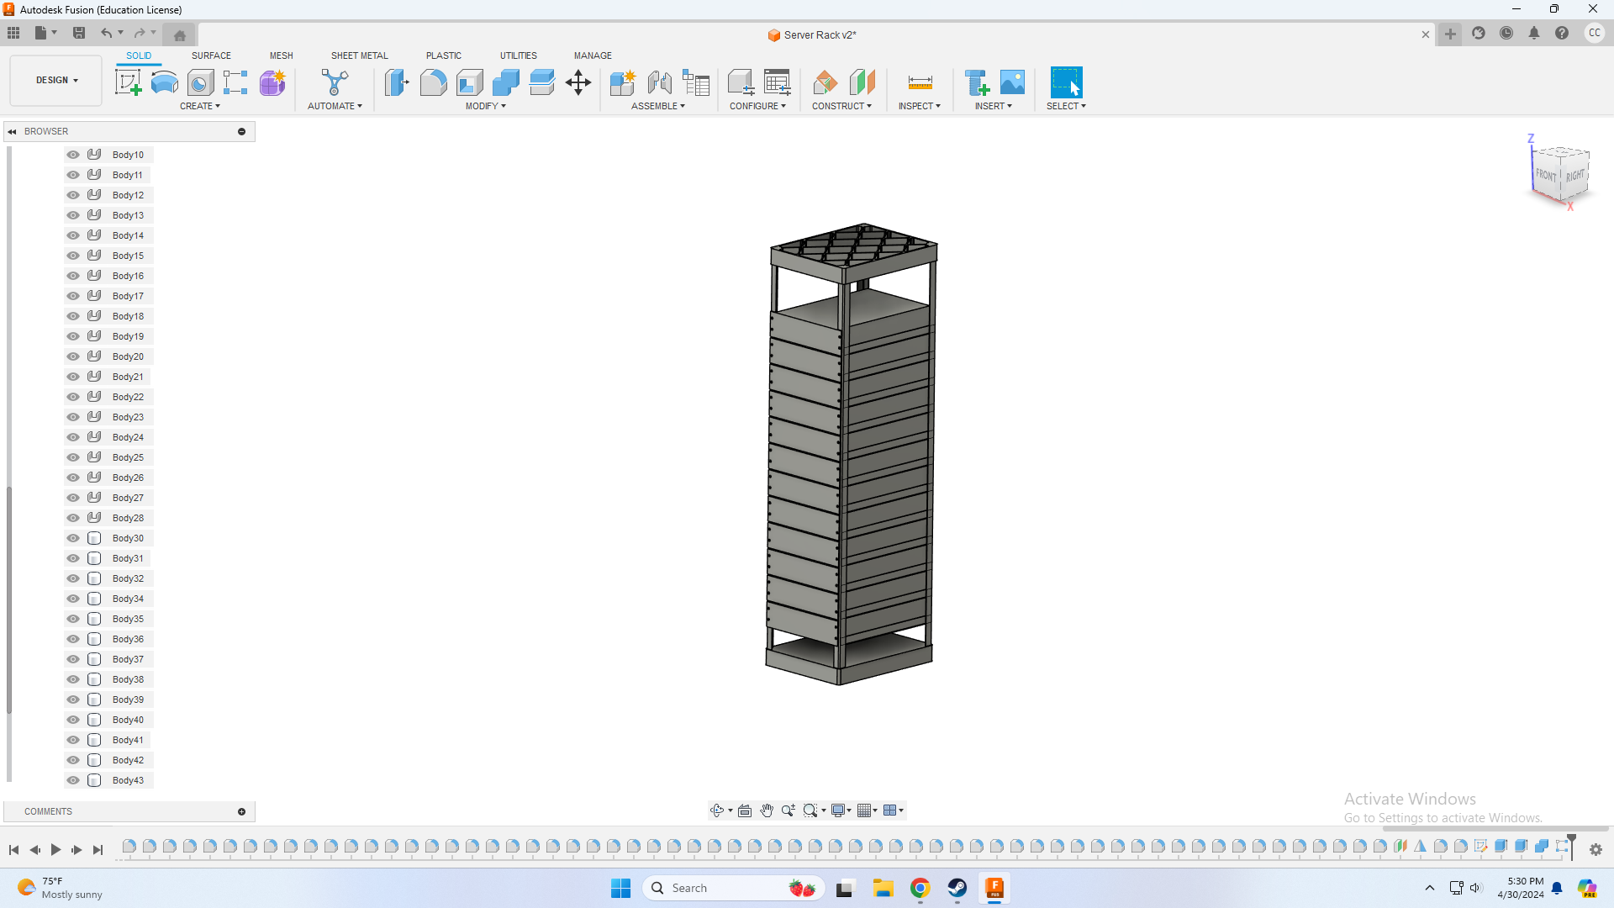Select the Move/Copy tool
Viewport: 1614px width, 908px height.
(578, 82)
